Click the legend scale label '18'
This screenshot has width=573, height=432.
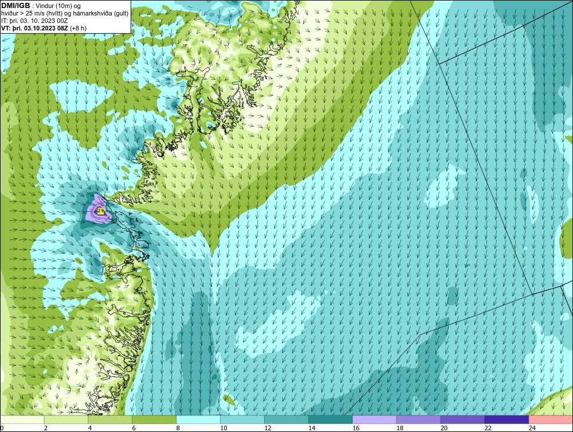[x=400, y=429]
